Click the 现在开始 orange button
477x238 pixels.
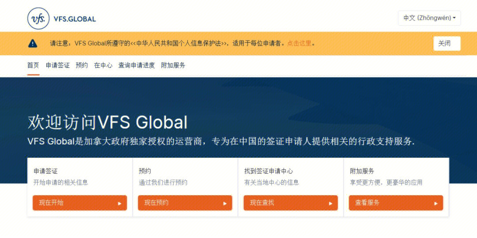click(79, 203)
